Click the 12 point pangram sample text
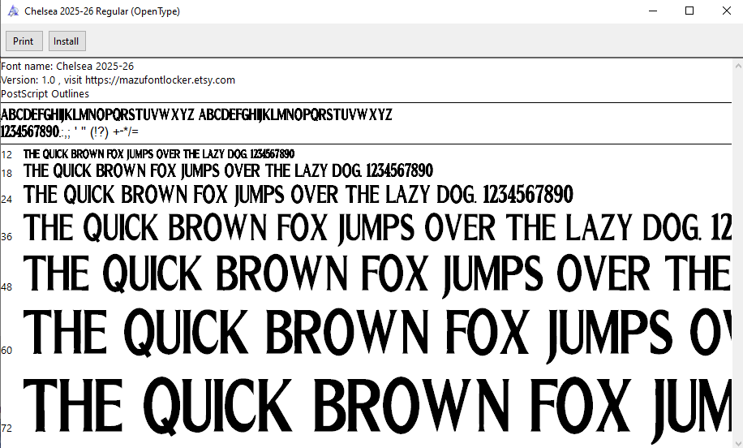 (x=158, y=154)
